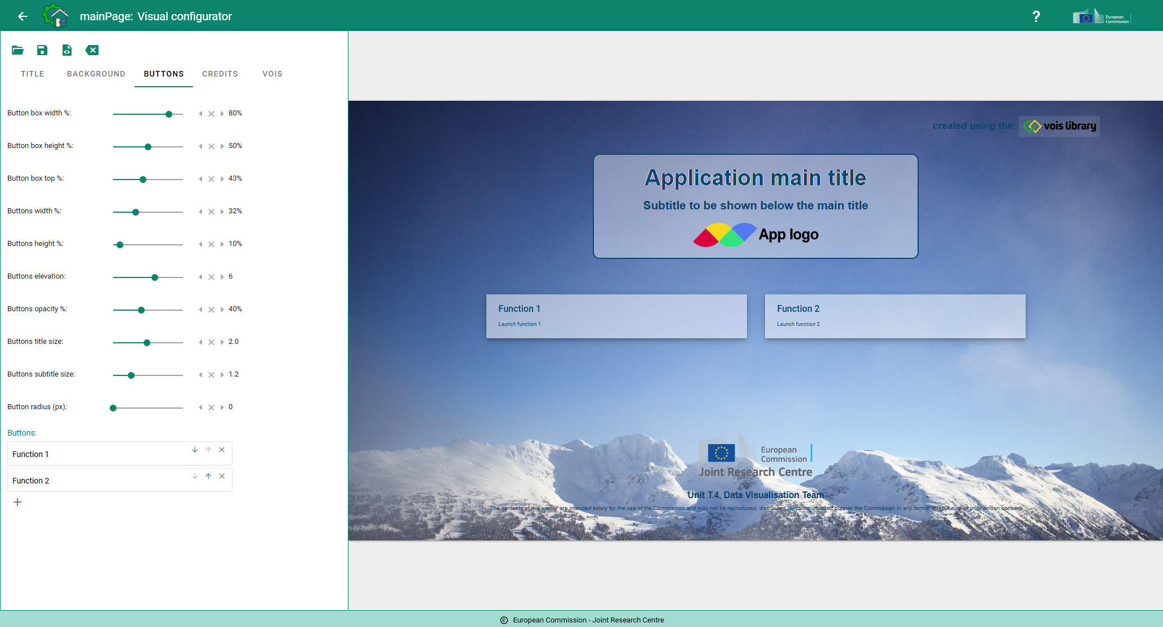Move Function 1 down in list

[195, 450]
